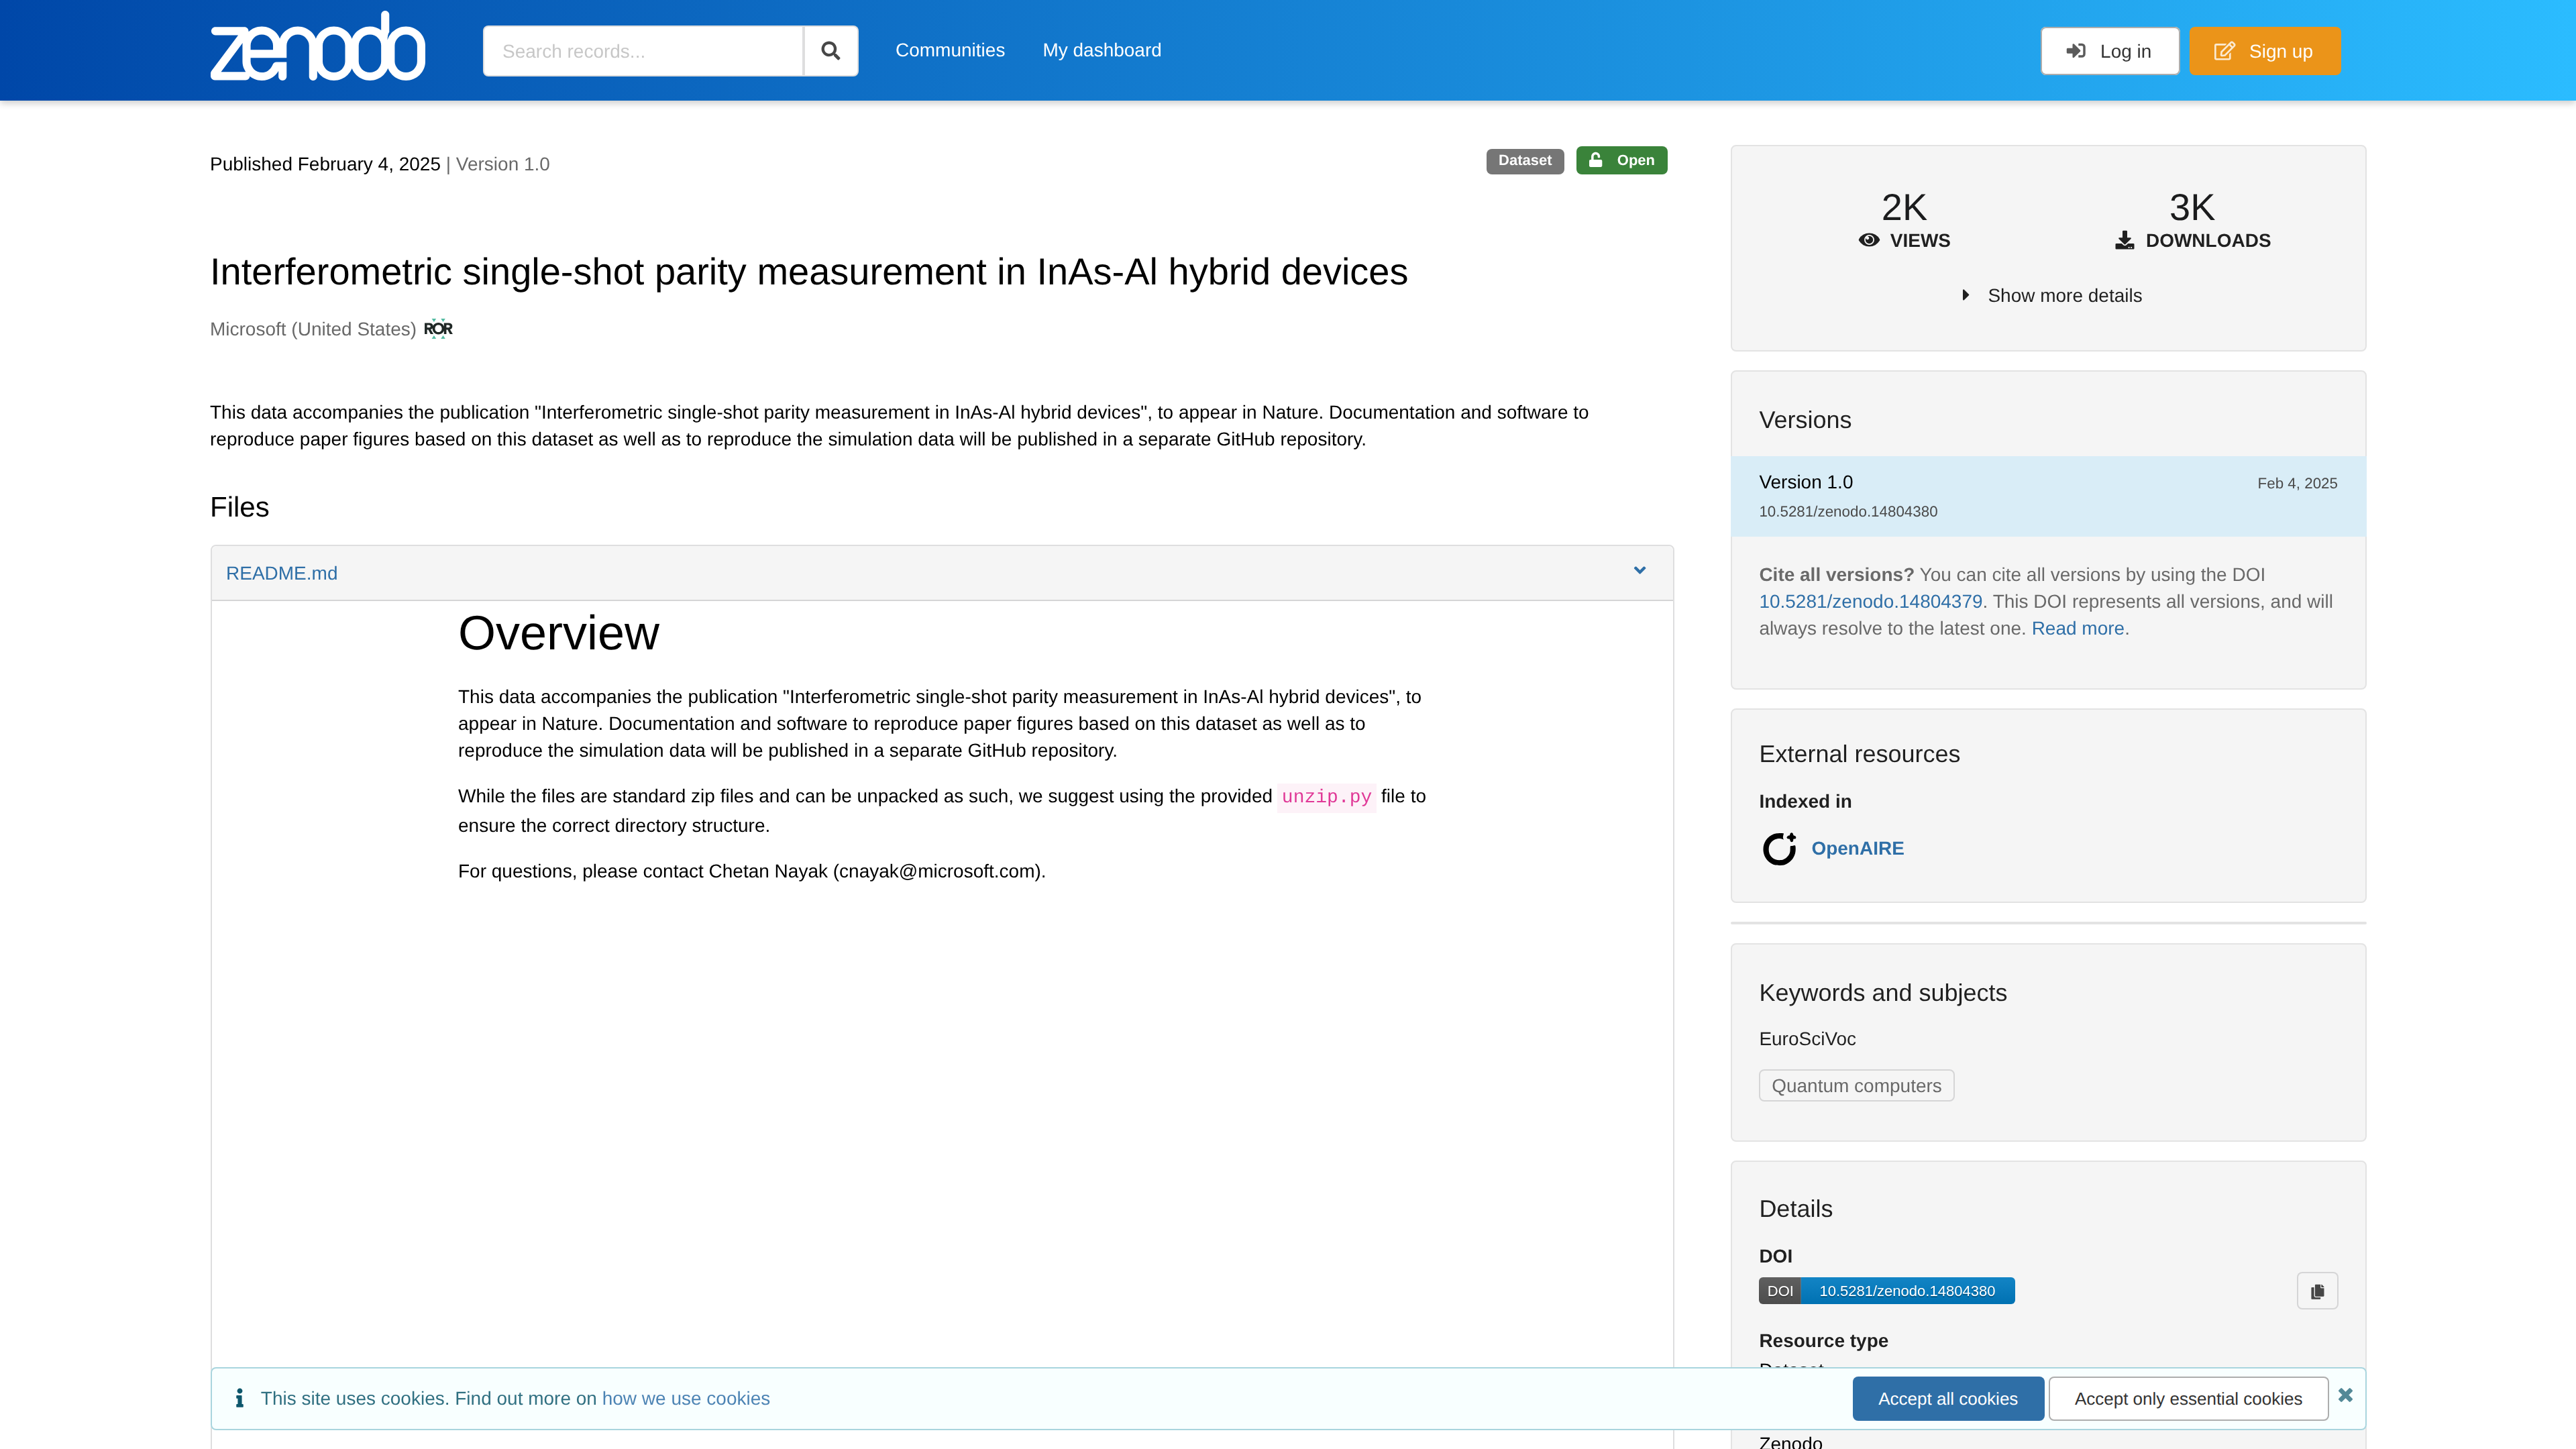Image resolution: width=2576 pixels, height=1449 pixels.
Task: Click the Read more link
Action: (x=2078, y=629)
